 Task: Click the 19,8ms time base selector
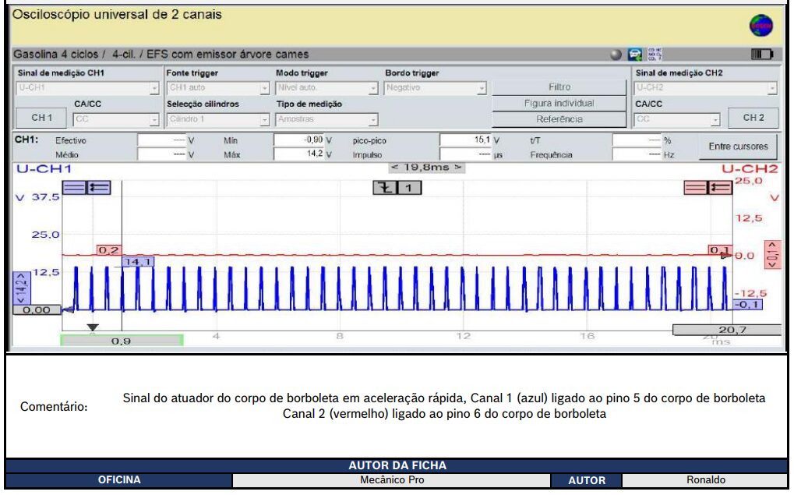tap(426, 167)
